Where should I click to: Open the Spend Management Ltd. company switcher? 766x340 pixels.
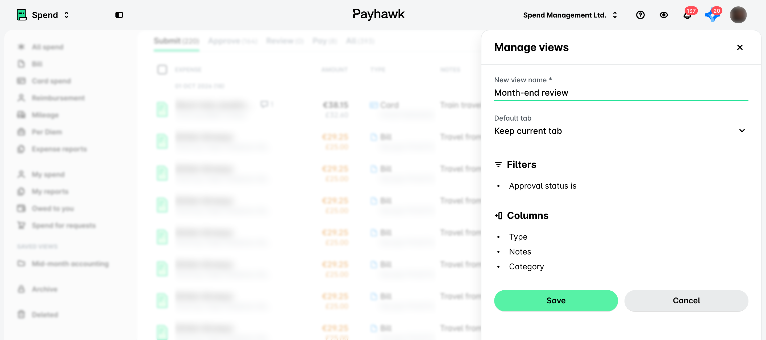pyautogui.click(x=570, y=15)
